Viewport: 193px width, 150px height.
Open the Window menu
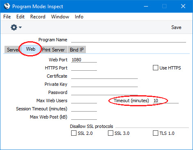point(60,17)
